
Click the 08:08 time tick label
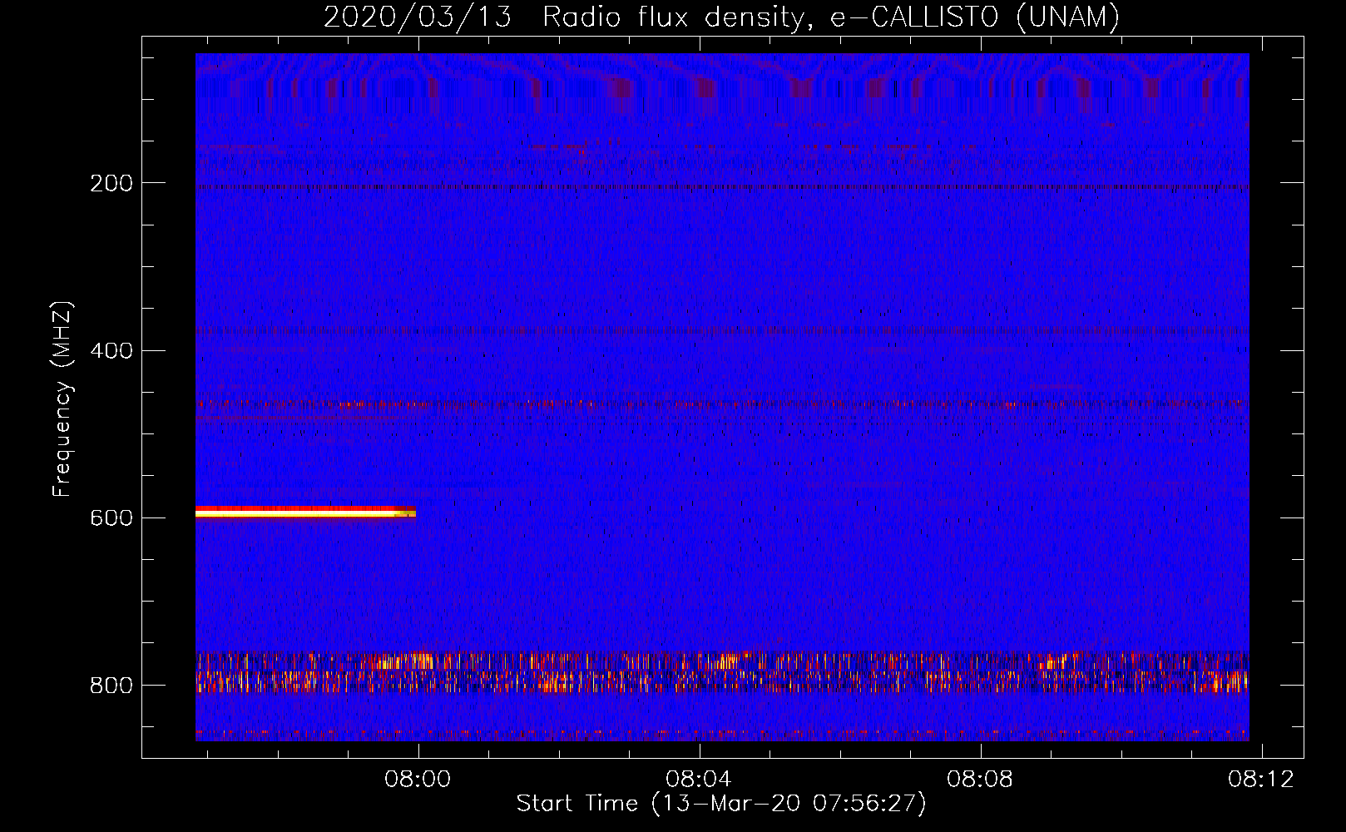tap(981, 779)
